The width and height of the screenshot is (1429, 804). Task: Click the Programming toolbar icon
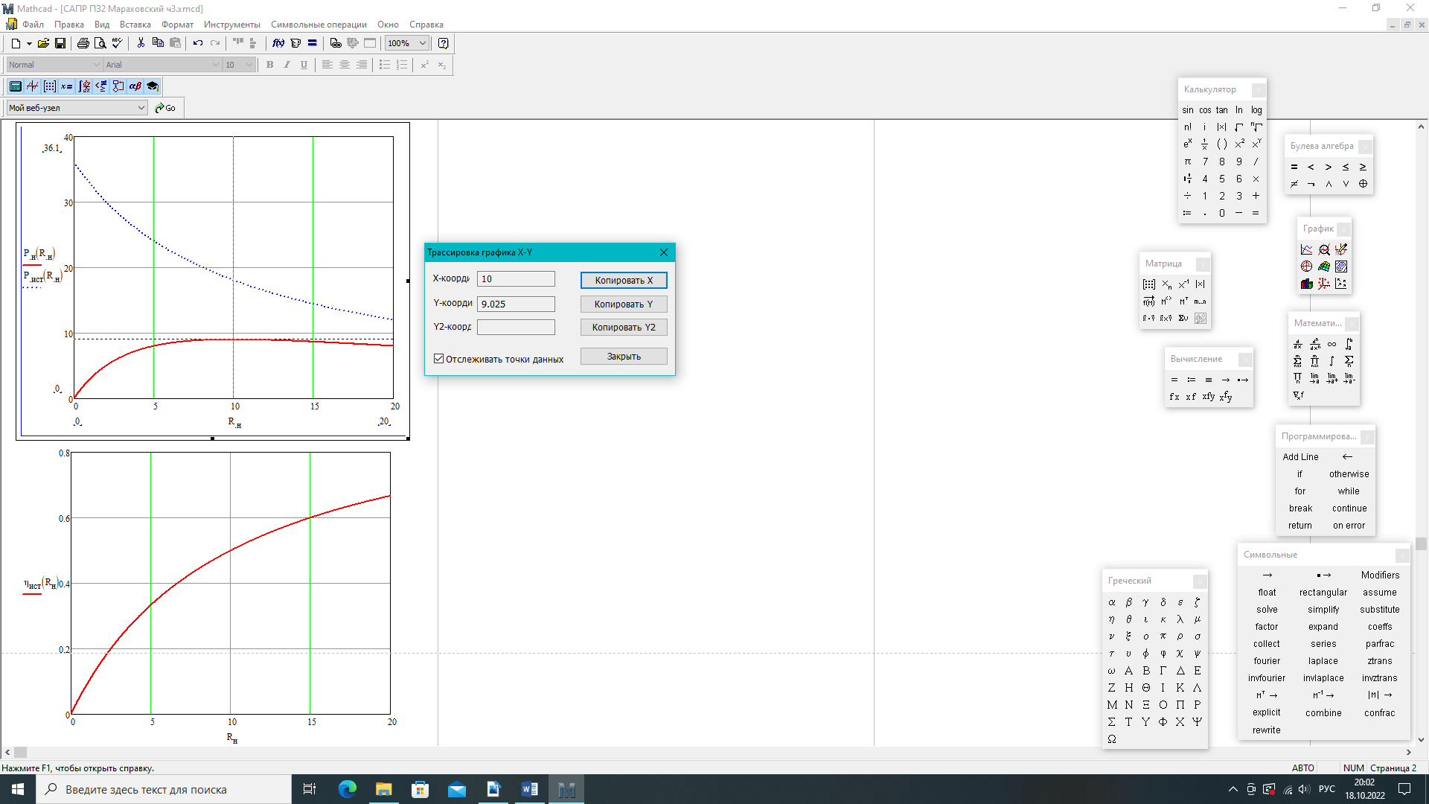pyautogui.click(x=118, y=86)
